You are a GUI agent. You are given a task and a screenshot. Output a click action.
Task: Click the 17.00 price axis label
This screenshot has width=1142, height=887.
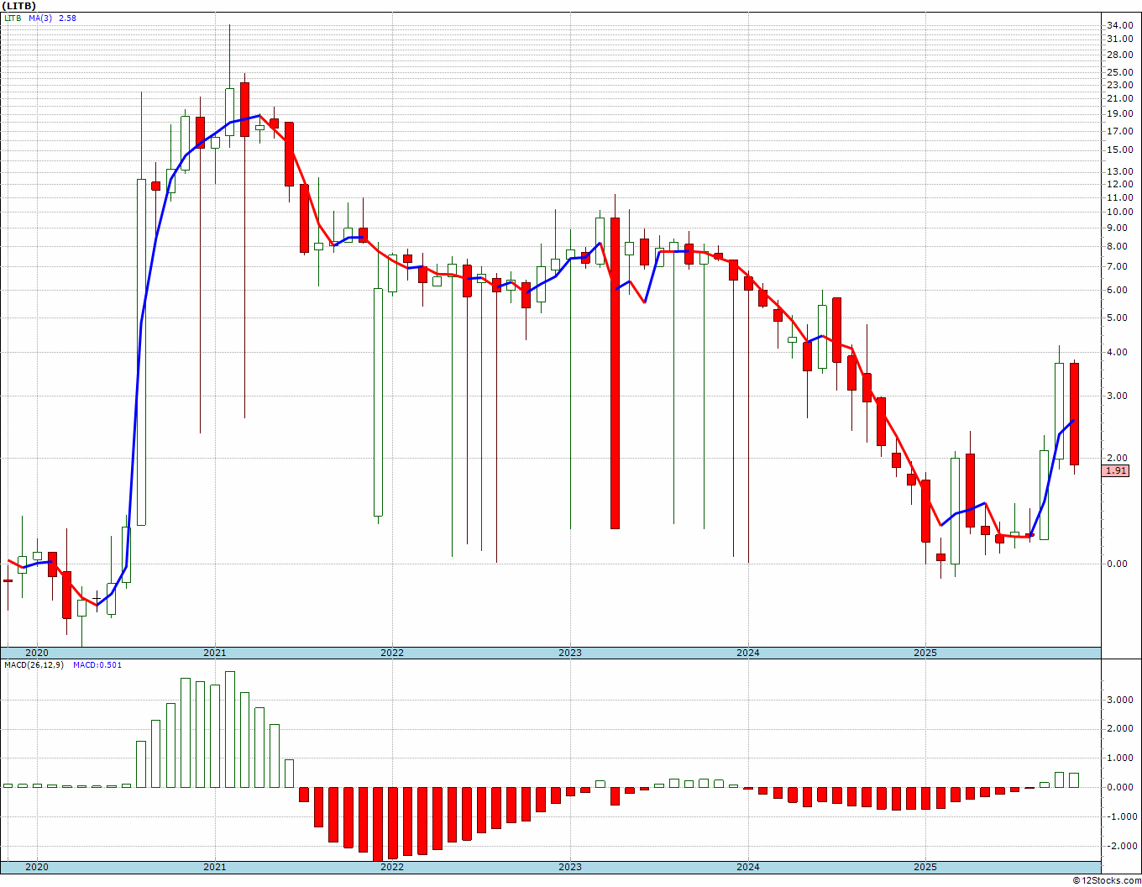click(x=1120, y=131)
